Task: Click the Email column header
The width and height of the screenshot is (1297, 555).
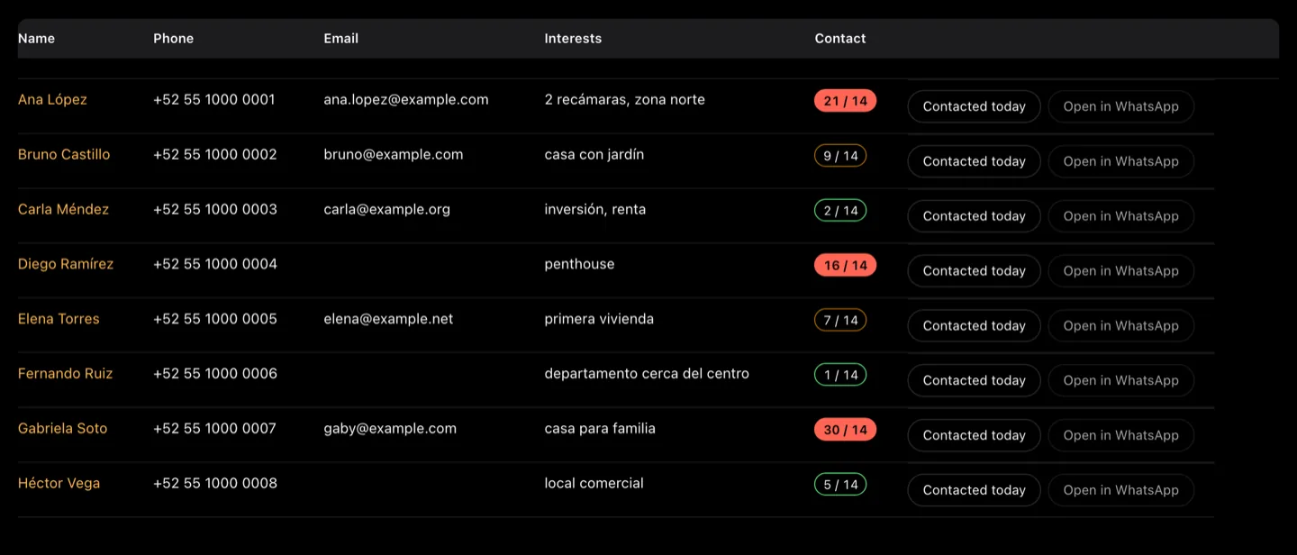Action: pos(340,39)
